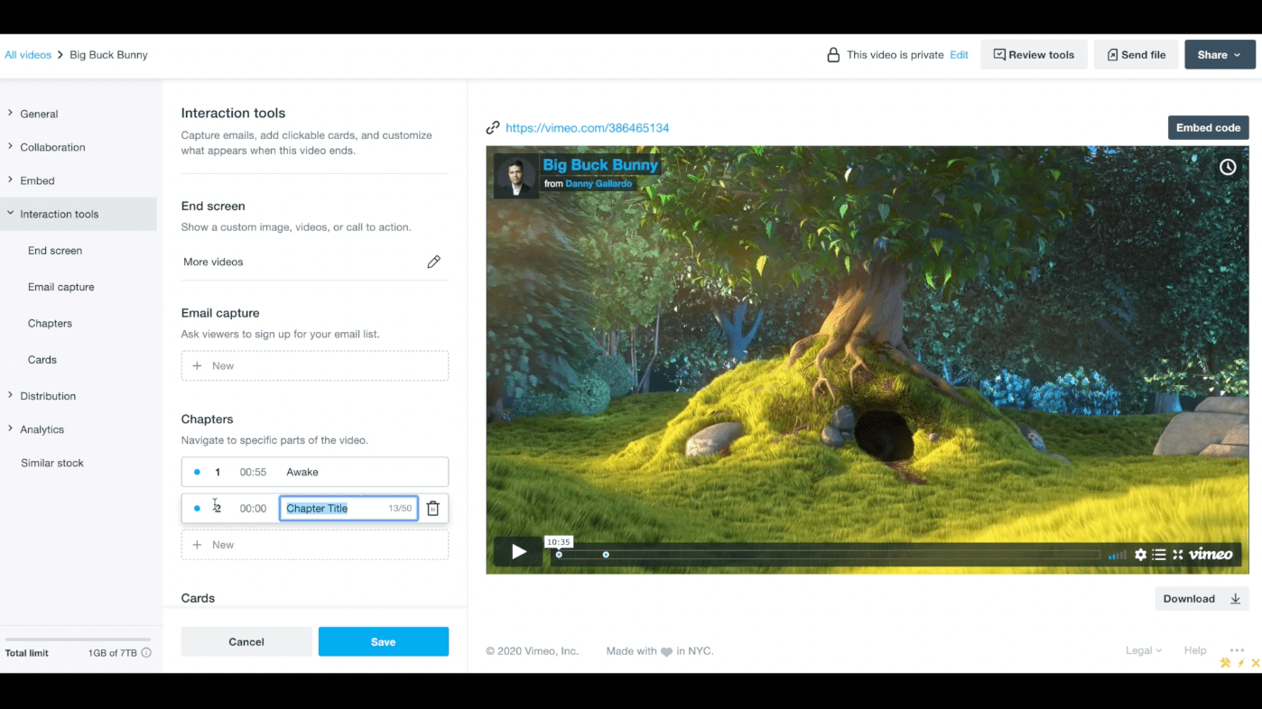The height and width of the screenshot is (709, 1262).
Task: Go back to All videos
Action: pos(28,55)
